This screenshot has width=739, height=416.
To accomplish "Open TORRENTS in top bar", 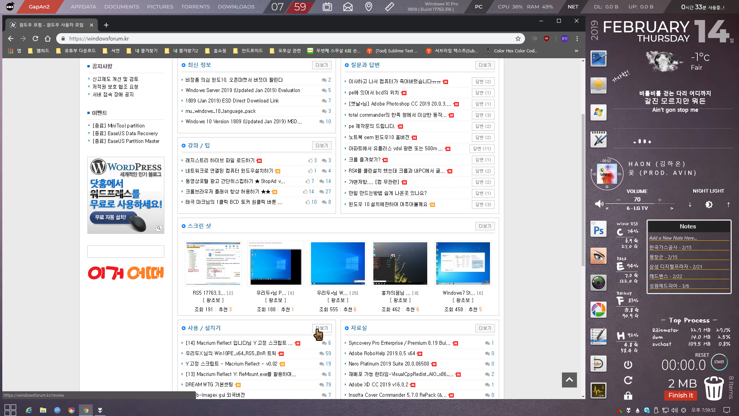I will click(x=196, y=7).
